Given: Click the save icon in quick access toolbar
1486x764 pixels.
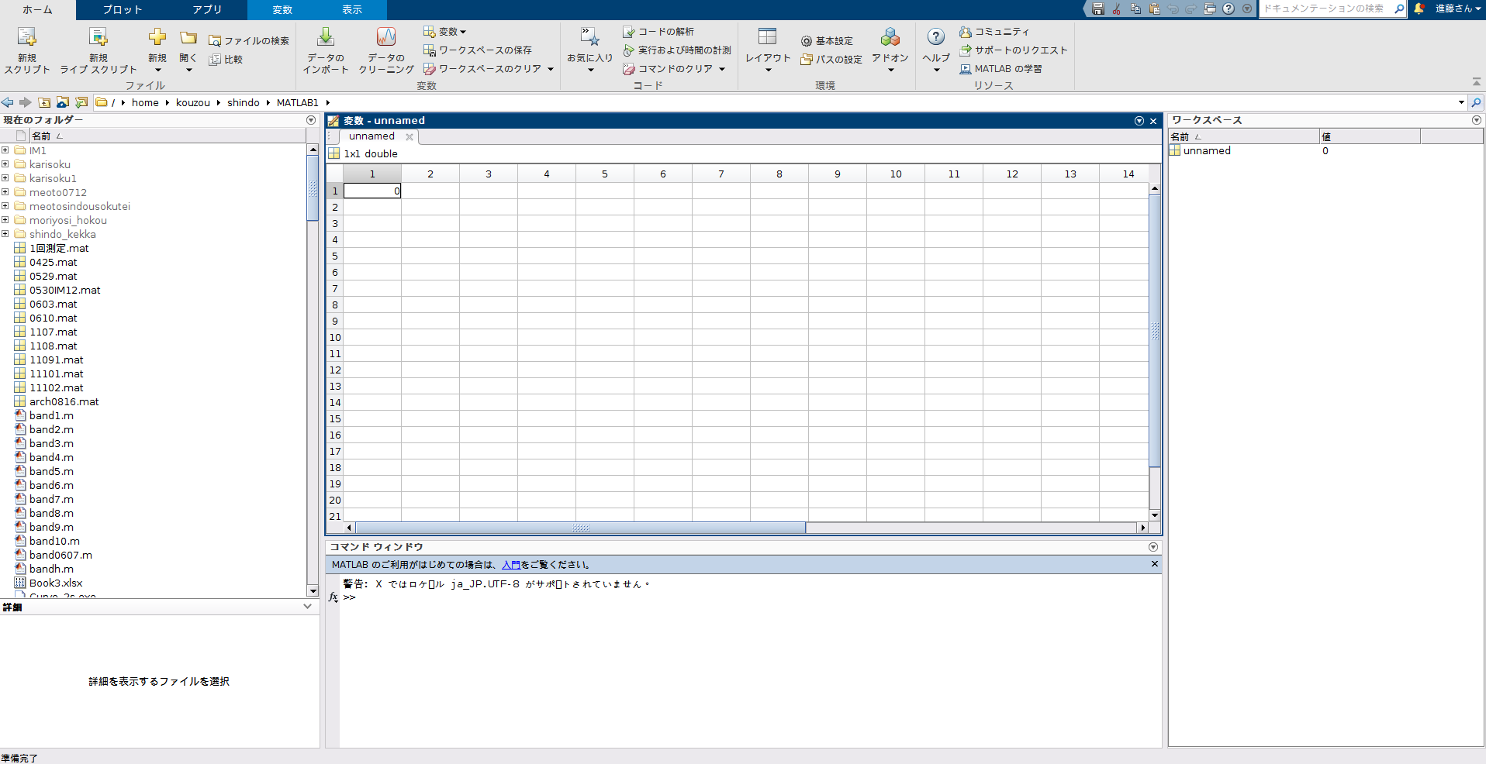Looking at the screenshot, I should (1097, 9).
